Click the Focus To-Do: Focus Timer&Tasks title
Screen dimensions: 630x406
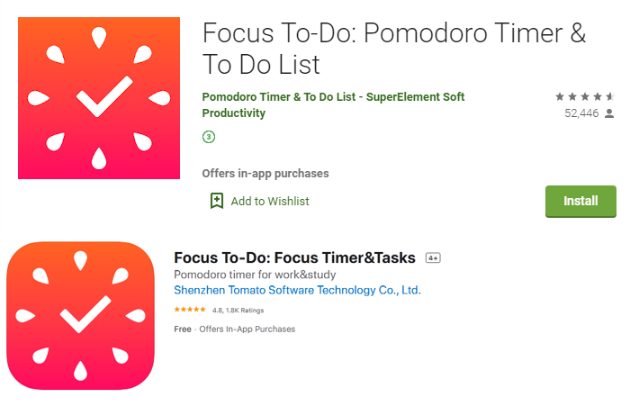pyautogui.click(x=294, y=257)
